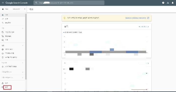
Task: Focus the top URL inspection search field
Action: click(69, 3)
